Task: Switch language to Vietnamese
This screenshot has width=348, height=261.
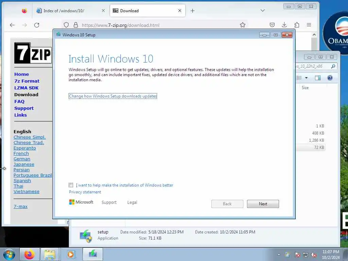Action: pos(27,192)
